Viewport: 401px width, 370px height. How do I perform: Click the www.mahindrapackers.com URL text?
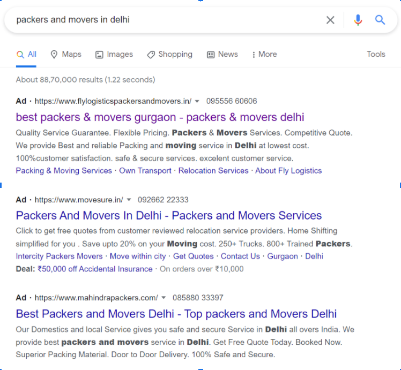click(96, 298)
